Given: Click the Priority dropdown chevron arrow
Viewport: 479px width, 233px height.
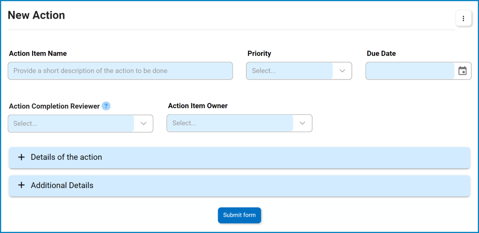Looking at the screenshot, I should (342, 71).
